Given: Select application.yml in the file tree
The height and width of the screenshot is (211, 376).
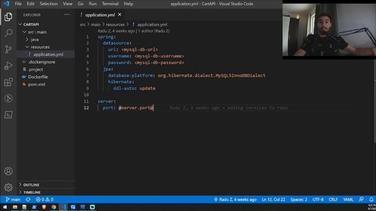Looking at the screenshot, I should click(x=46, y=55).
